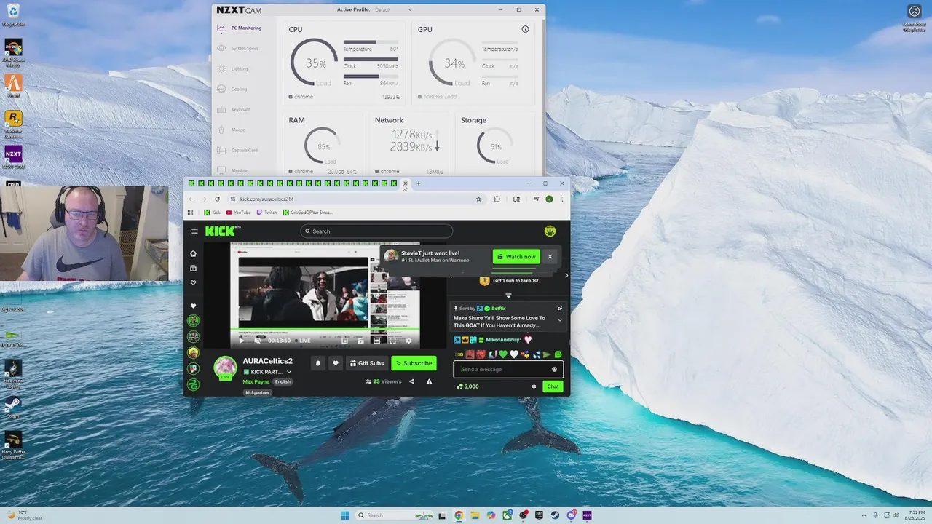Open Capture Card section in NZXT CAM
Image resolution: width=932 pixels, height=524 pixels.
tap(238, 150)
